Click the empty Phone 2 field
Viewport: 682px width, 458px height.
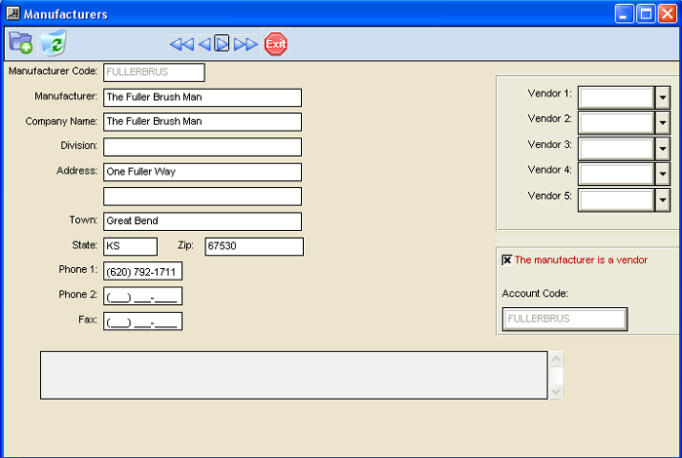pos(142,296)
